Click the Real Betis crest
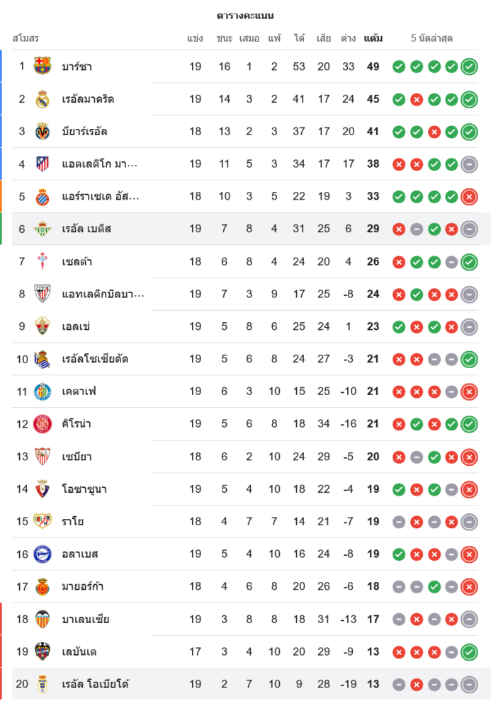The image size is (491, 708). [43, 229]
